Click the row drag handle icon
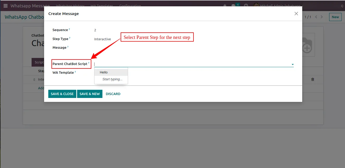The image size is (345, 168). (x=34, y=80)
